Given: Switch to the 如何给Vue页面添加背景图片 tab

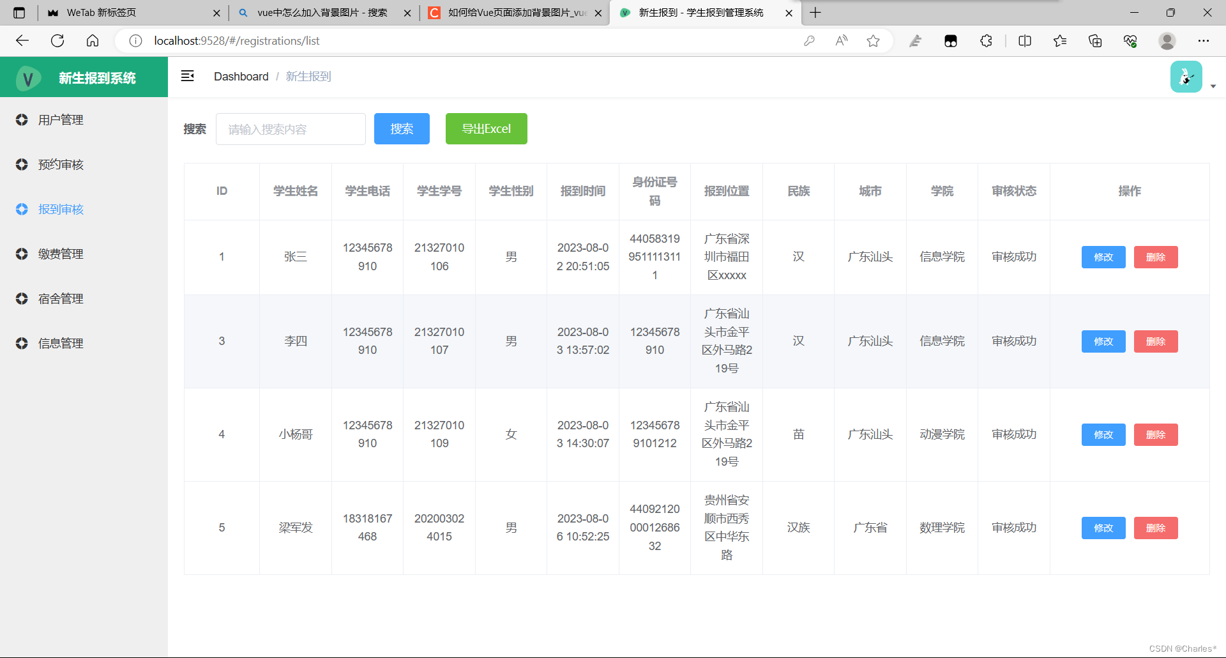Looking at the screenshot, I should [514, 13].
